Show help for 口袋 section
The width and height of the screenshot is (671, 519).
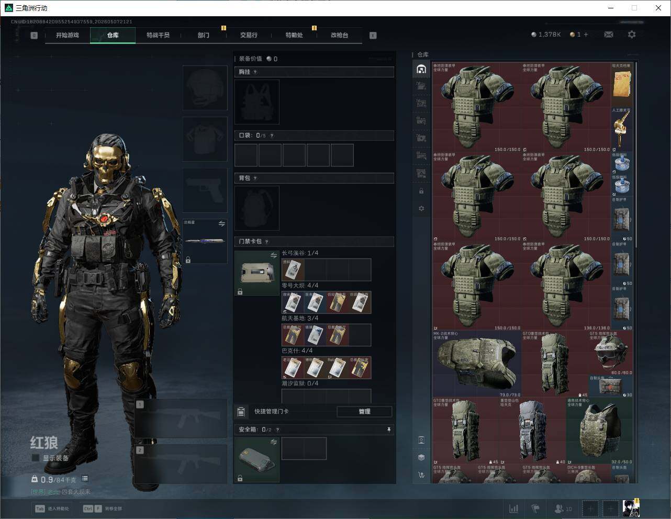click(272, 136)
